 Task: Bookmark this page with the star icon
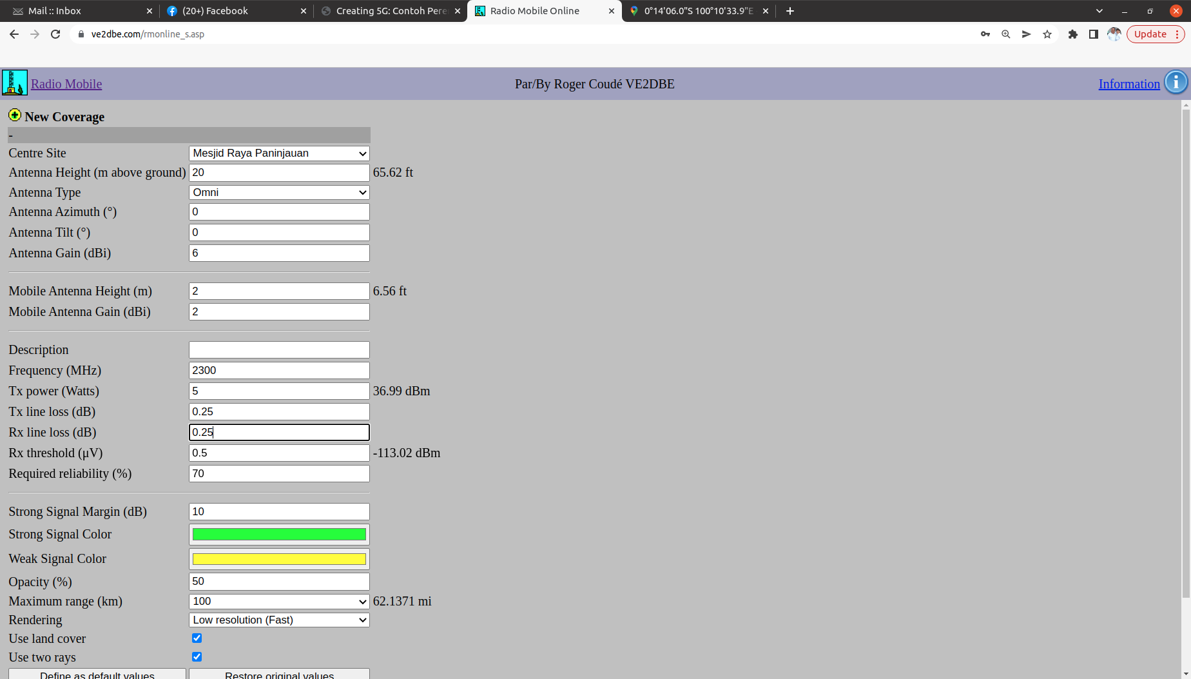(1047, 34)
